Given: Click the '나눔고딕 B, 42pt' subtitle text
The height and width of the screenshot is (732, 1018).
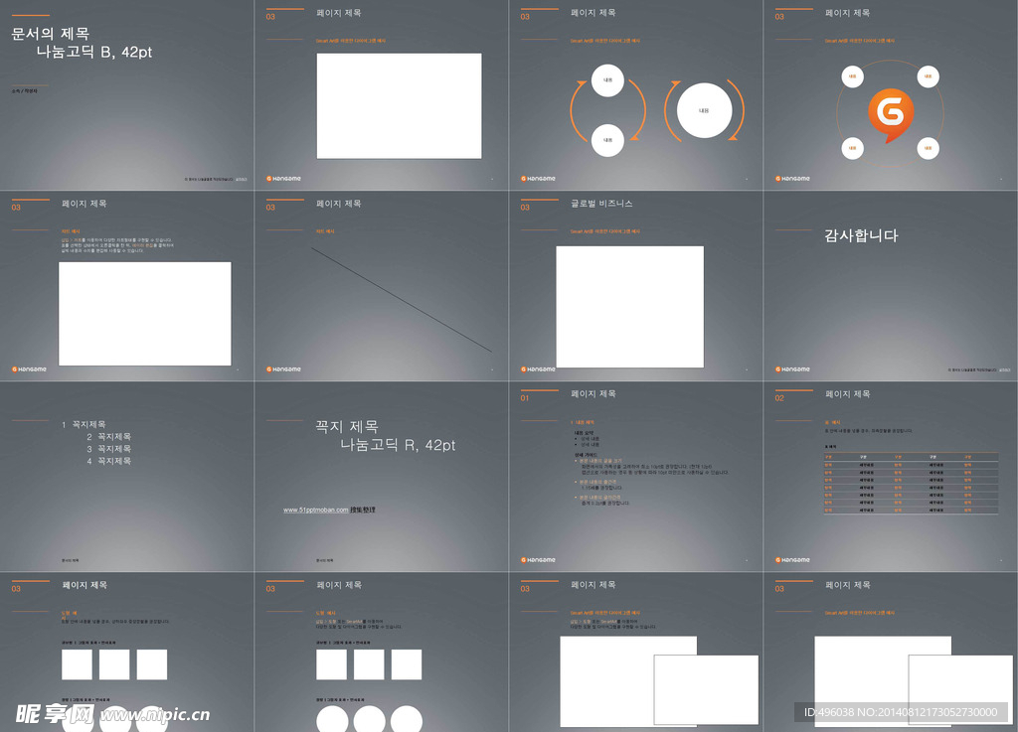Looking at the screenshot, I should tap(94, 52).
